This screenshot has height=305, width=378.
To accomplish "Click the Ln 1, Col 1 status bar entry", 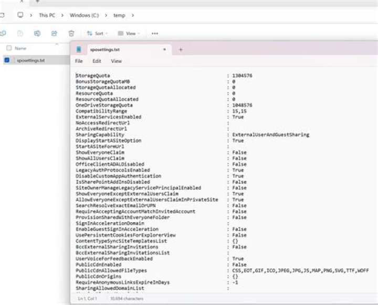I will (87, 299).
